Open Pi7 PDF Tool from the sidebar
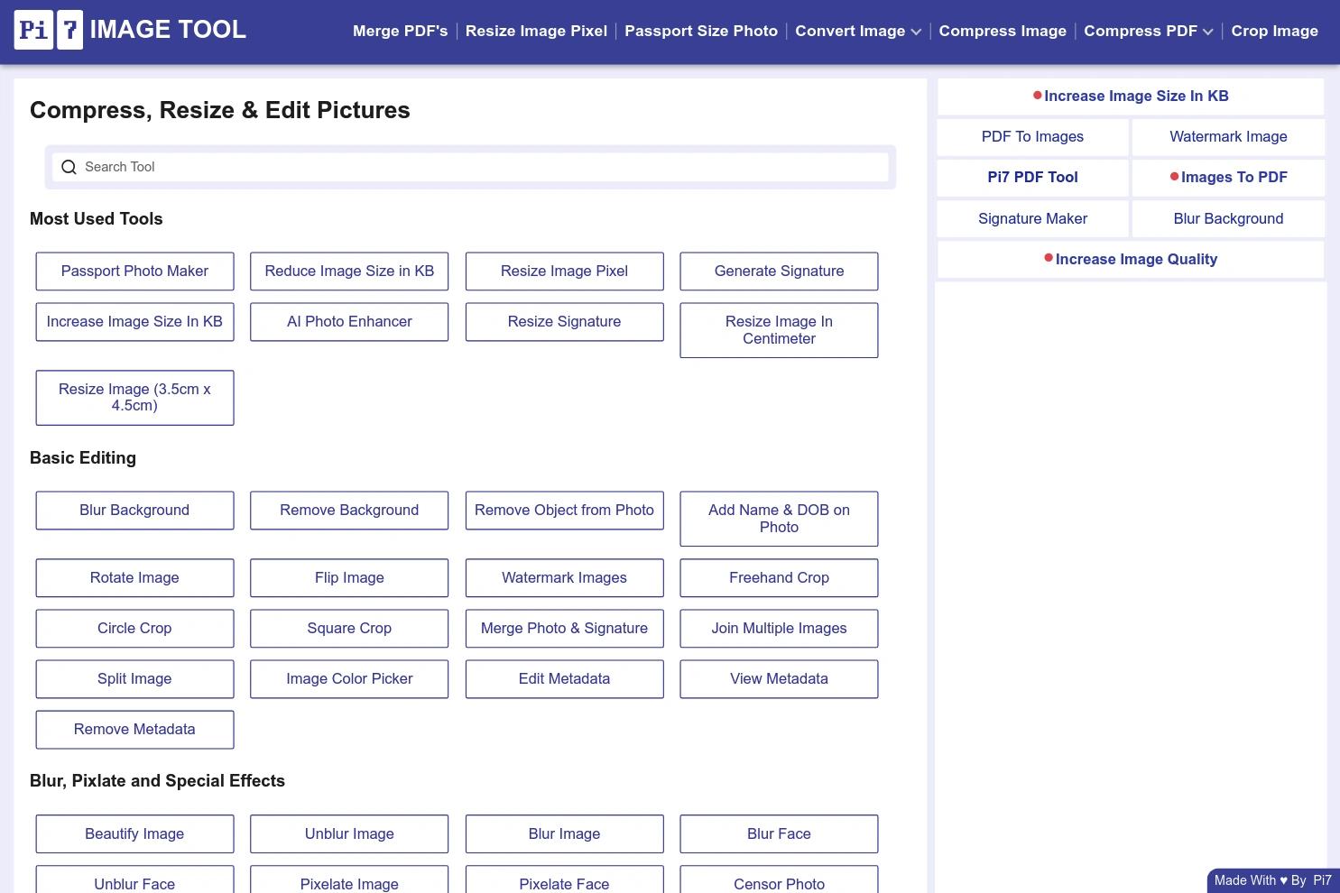Viewport: 1340px width, 893px height. 1032,177
